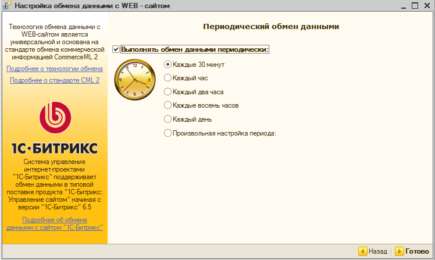This screenshot has width=435, height=260.
Task: Select 'Каждый день' radio option
Action: (x=167, y=119)
